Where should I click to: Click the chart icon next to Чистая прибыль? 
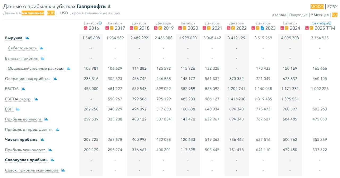click(x=42, y=140)
